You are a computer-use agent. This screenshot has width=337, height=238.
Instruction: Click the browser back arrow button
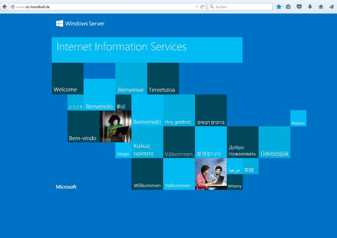coord(5,7)
